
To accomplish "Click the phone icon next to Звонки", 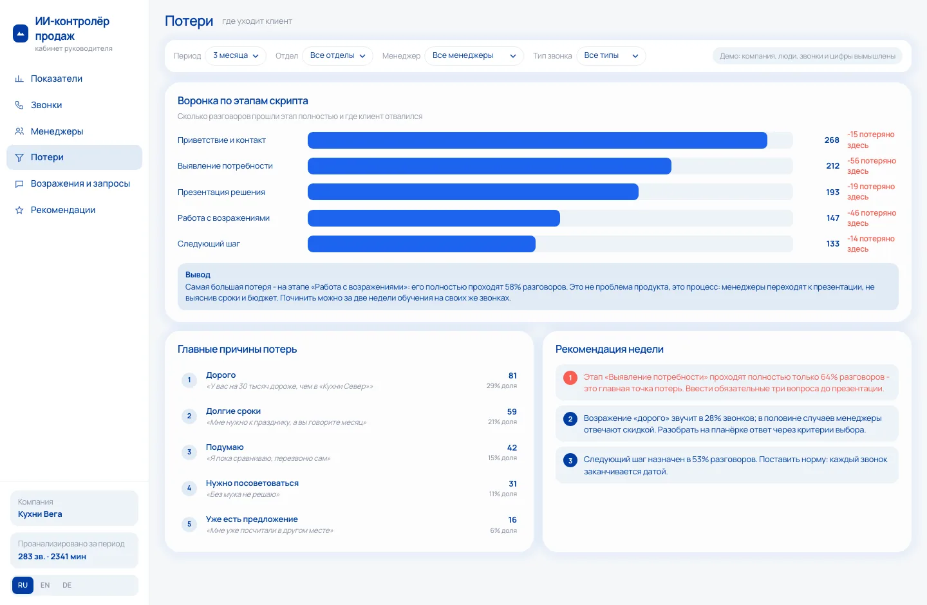I will 19,105.
